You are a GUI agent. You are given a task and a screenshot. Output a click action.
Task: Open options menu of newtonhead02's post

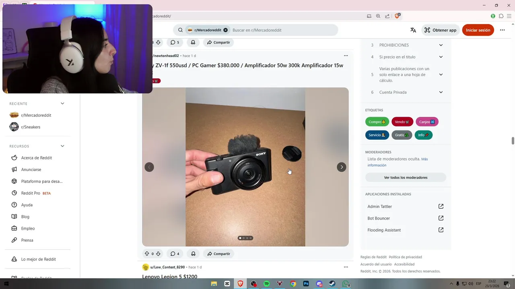pos(346,56)
